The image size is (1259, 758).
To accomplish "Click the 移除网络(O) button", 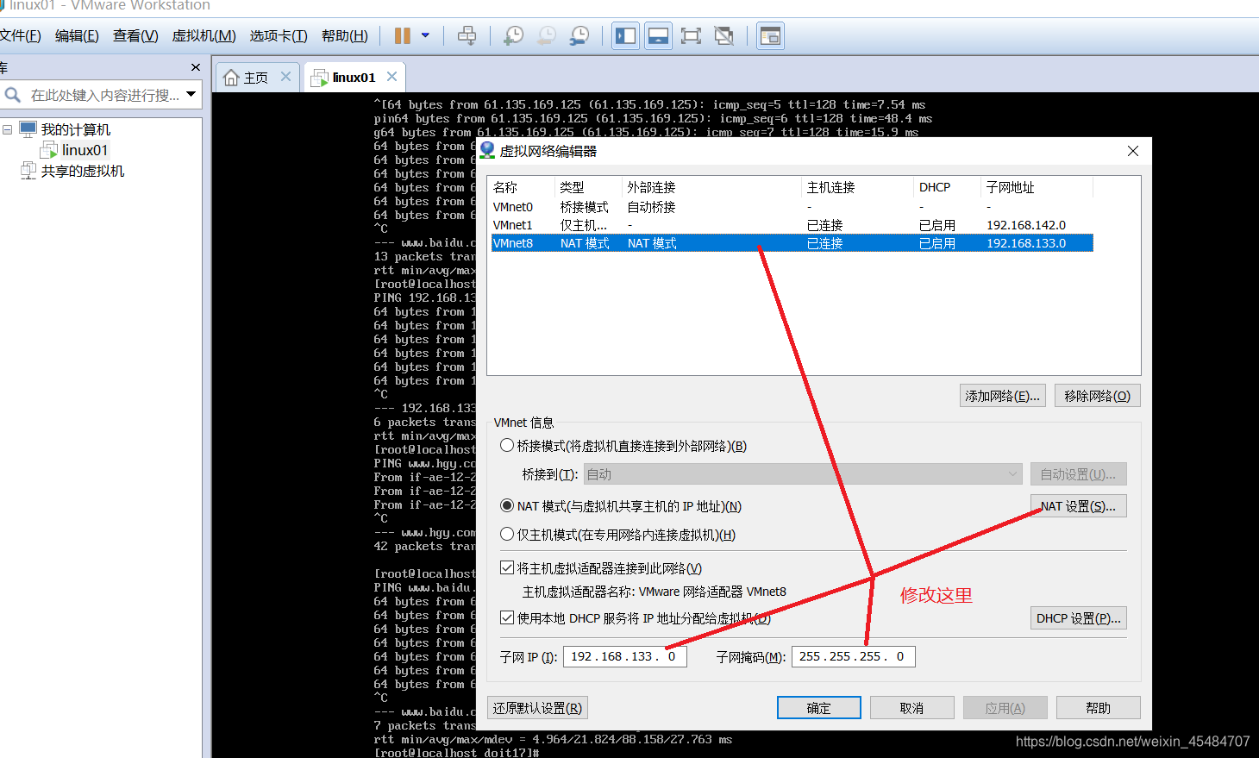I will pos(1098,396).
